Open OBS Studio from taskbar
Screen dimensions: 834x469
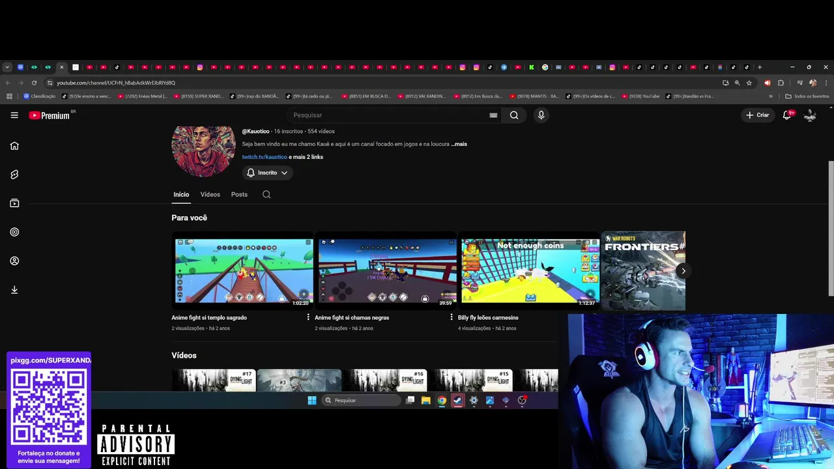(522, 401)
